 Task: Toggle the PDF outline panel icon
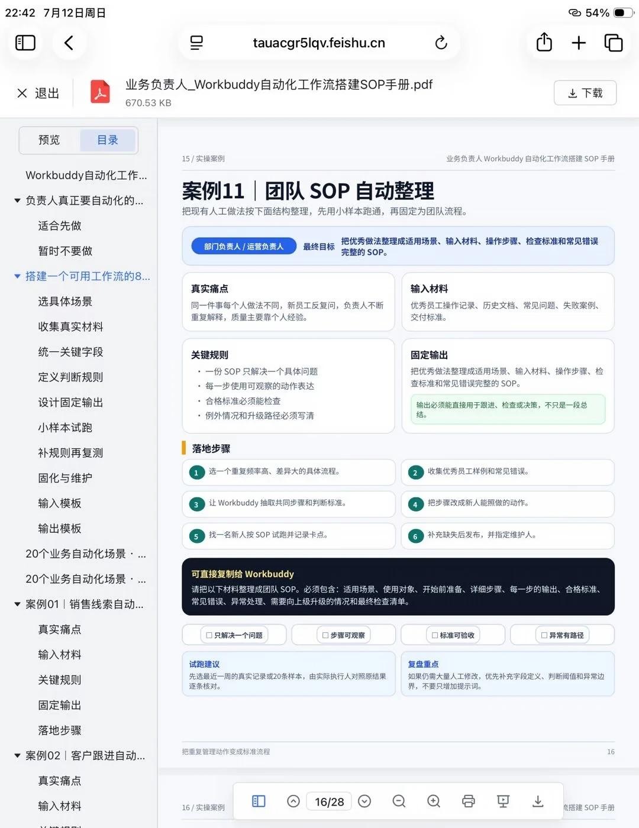[x=259, y=801]
